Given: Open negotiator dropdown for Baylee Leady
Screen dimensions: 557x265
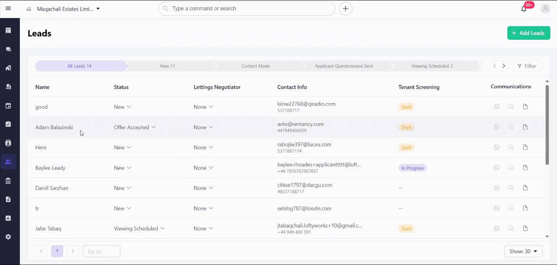Looking at the screenshot, I should [203, 168].
